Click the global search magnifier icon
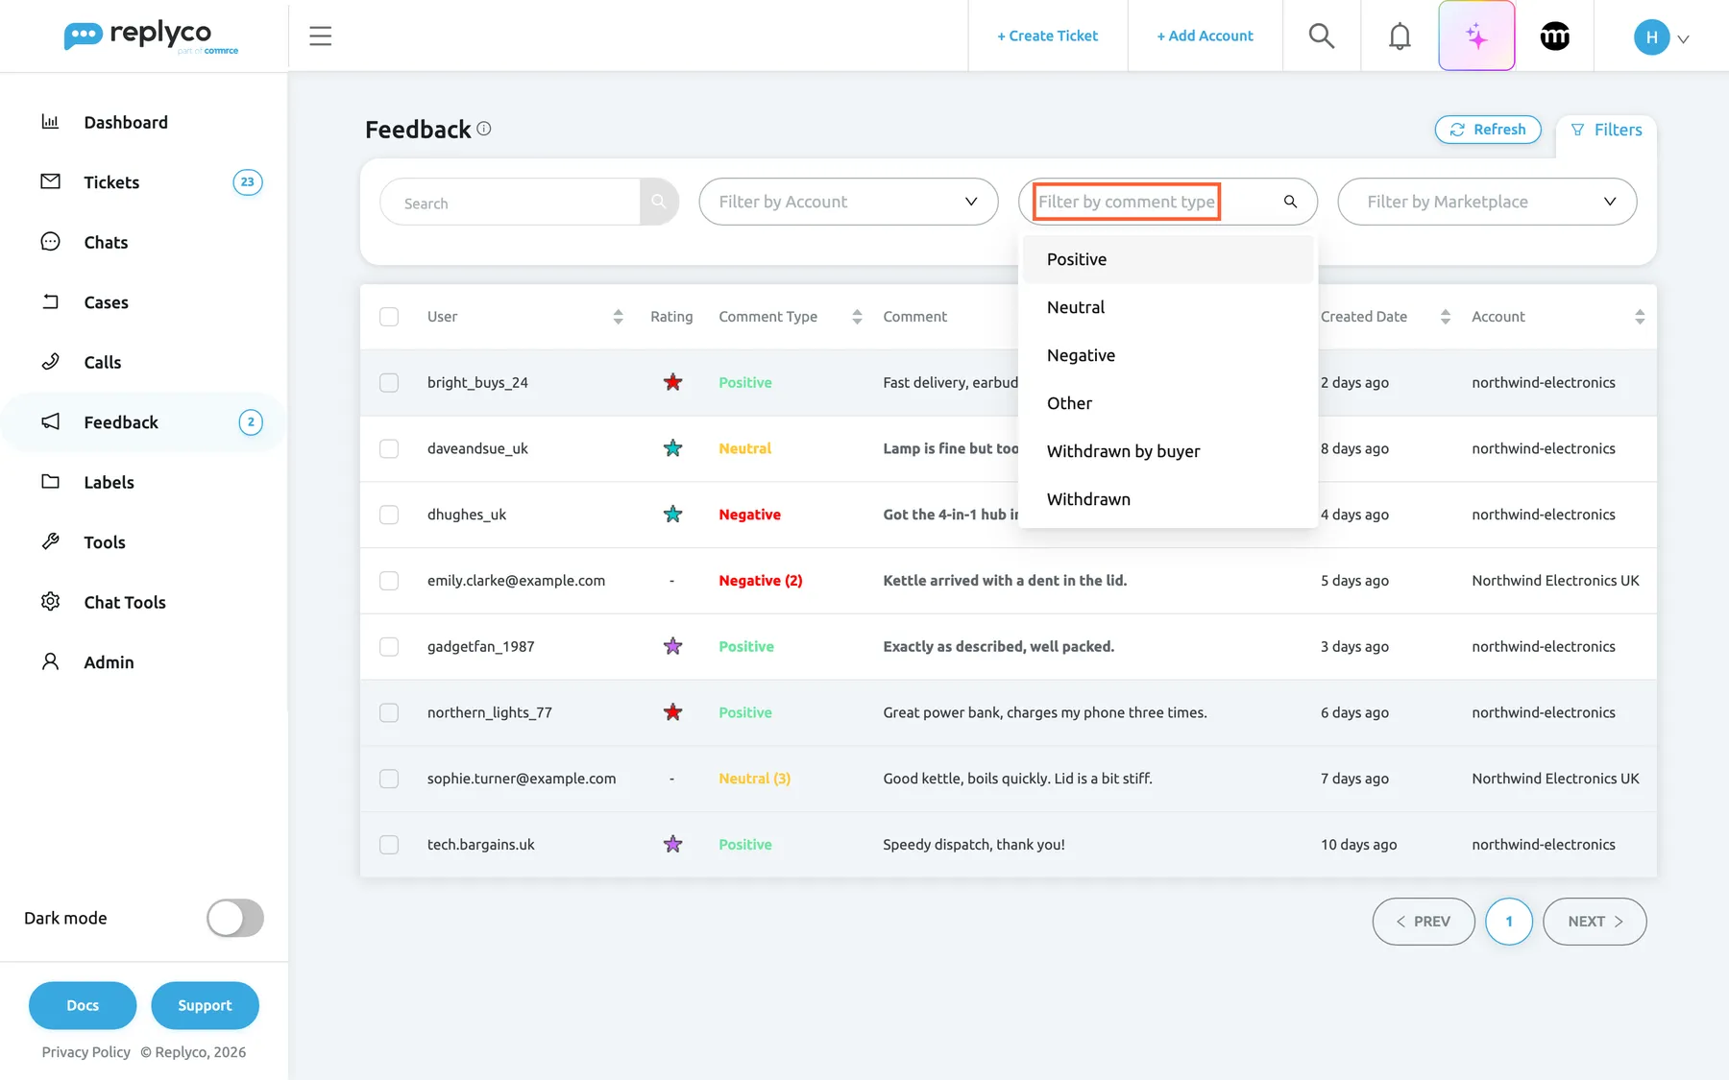This screenshot has height=1080, width=1729. (1322, 36)
